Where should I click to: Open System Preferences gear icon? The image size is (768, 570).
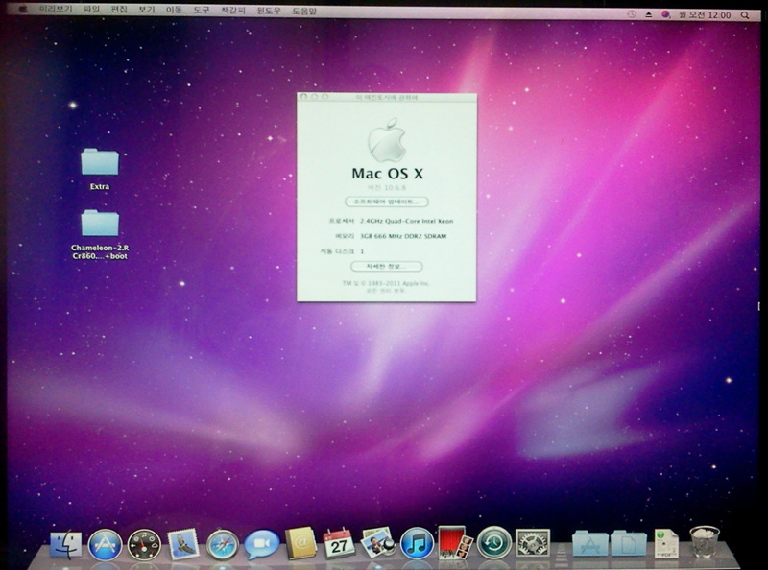[x=533, y=543]
